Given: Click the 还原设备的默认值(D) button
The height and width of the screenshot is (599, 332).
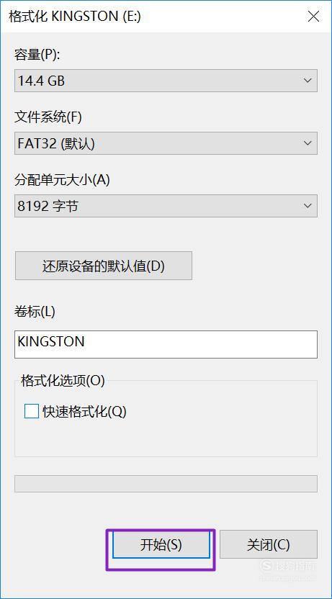Looking at the screenshot, I should click(104, 266).
